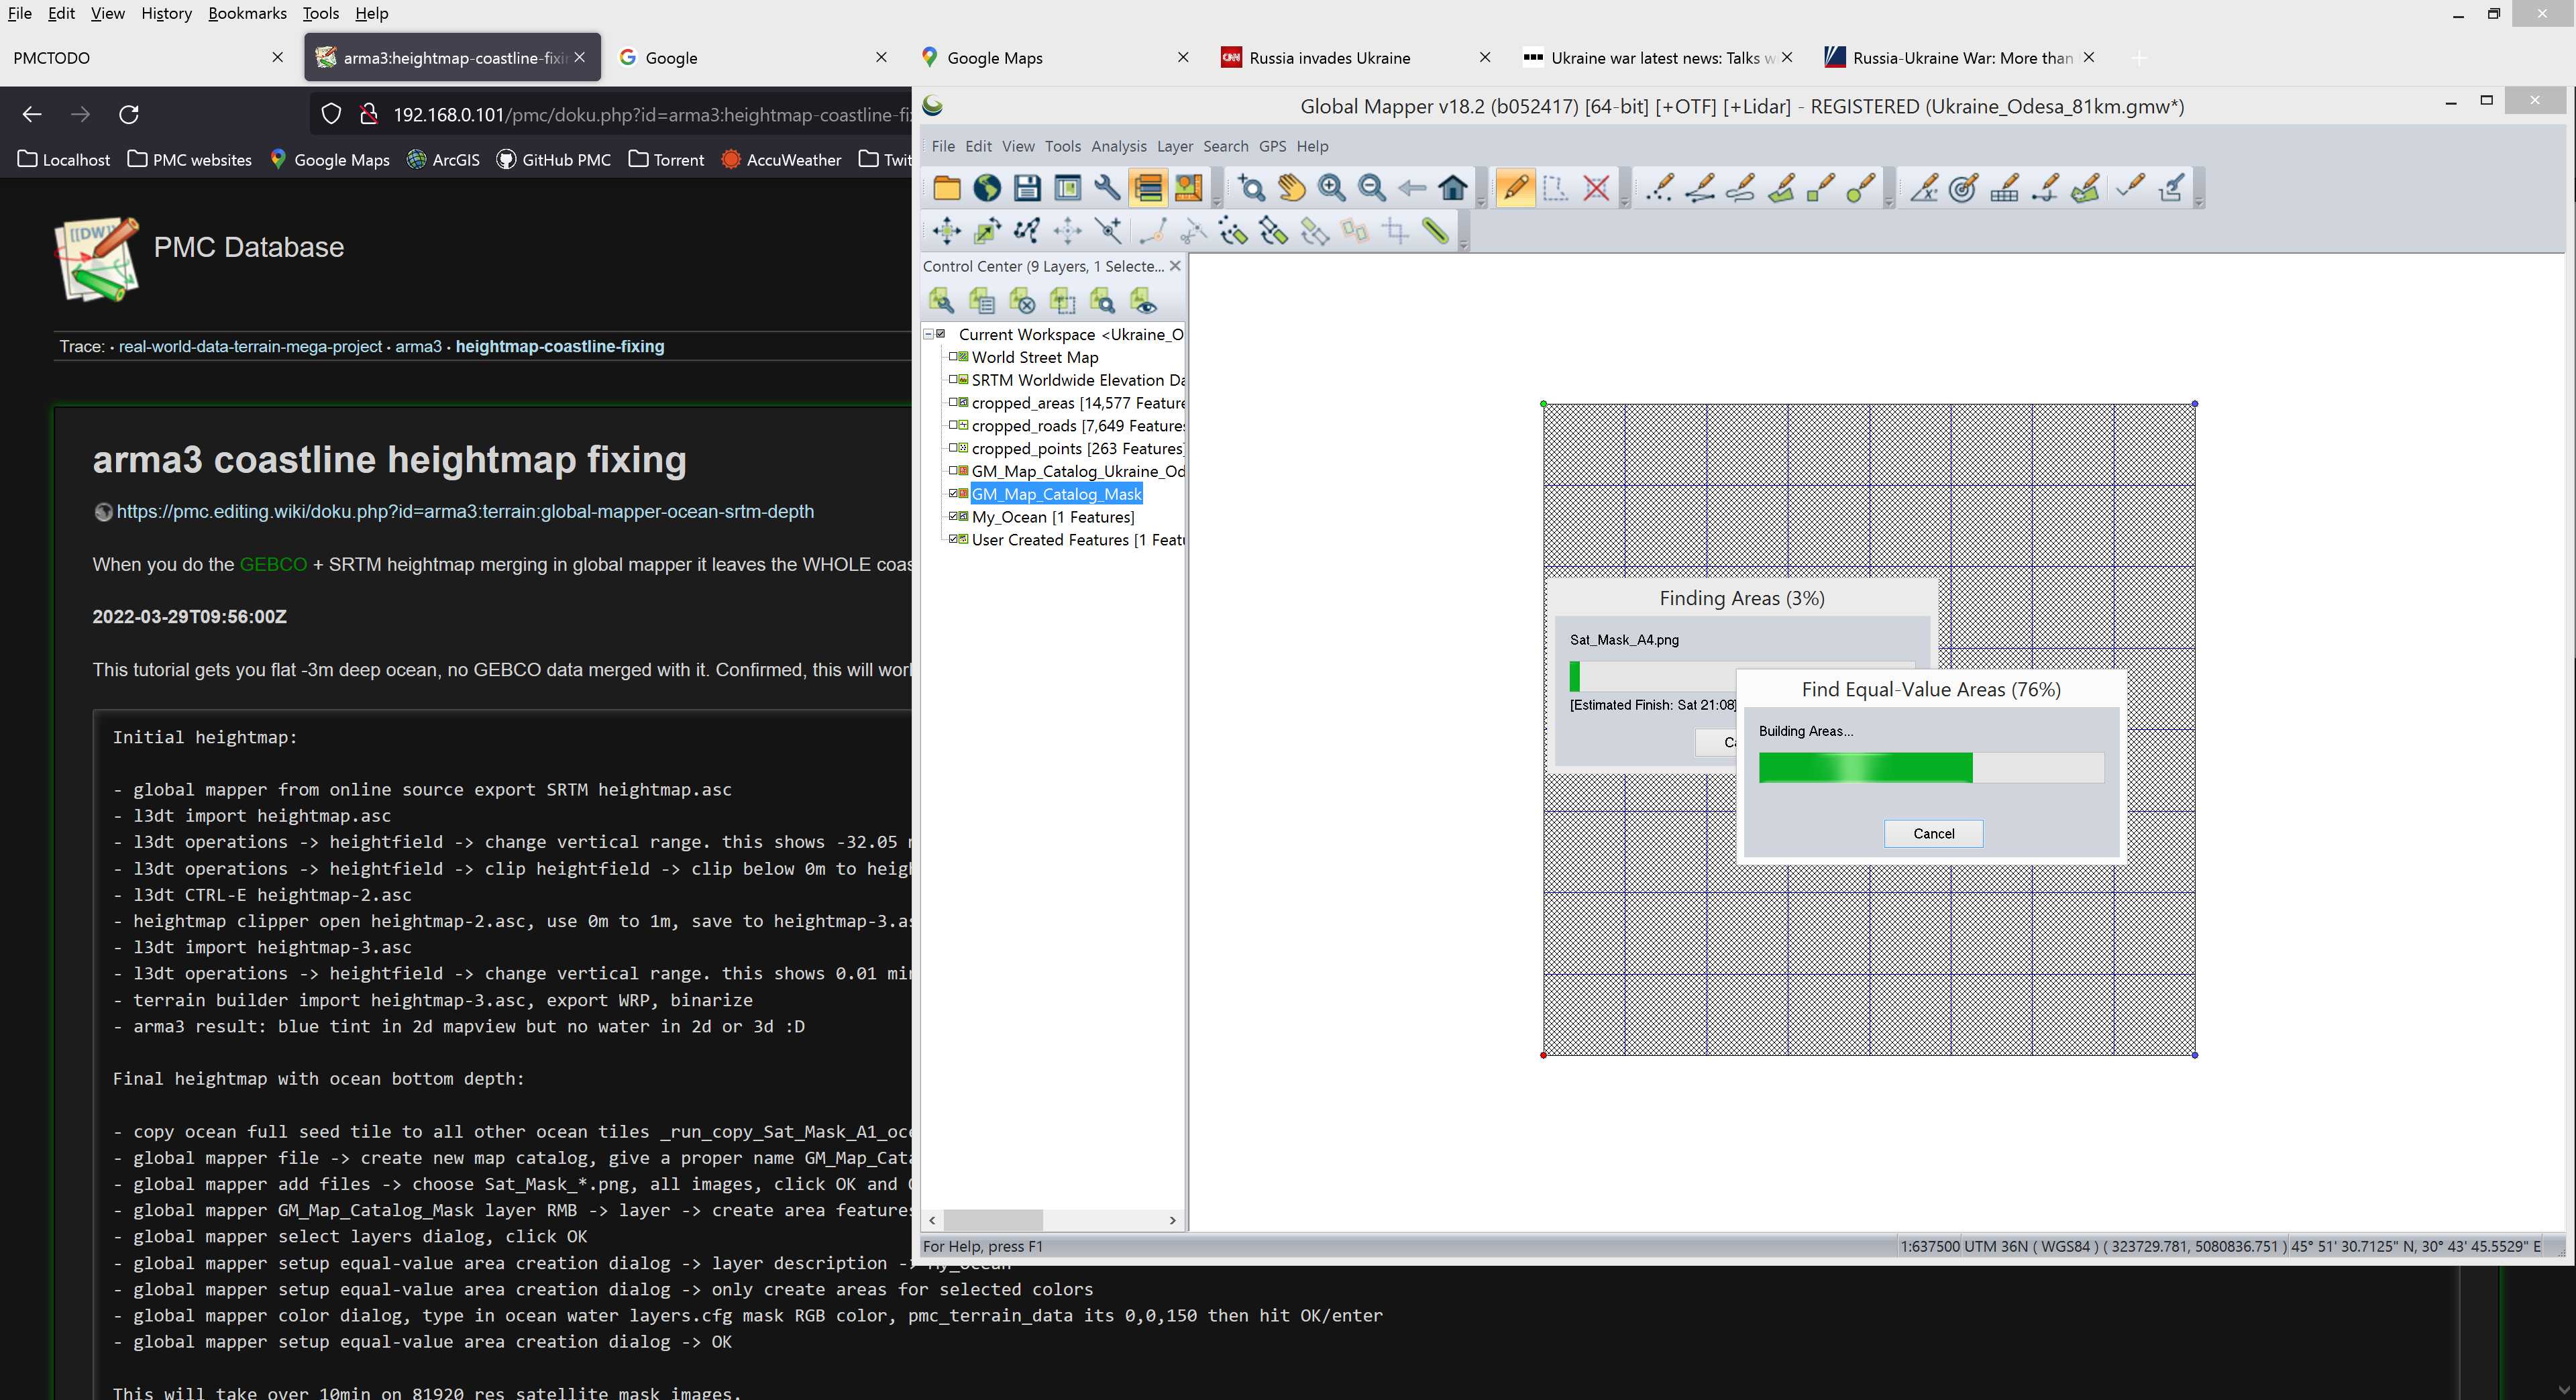
Task: Cancel the Find Equal-Value Areas dialog
Action: tap(1933, 833)
